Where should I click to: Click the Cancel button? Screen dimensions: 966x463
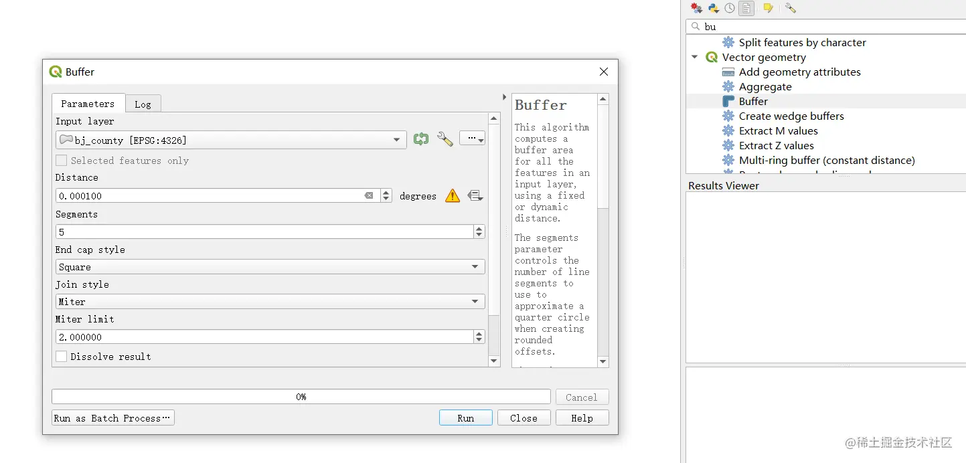click(582, 397)
